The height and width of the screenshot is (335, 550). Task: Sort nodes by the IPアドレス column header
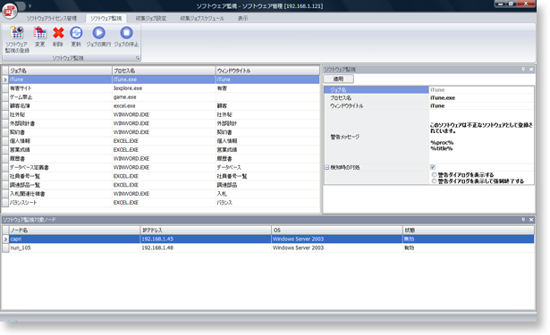point(206,230)
